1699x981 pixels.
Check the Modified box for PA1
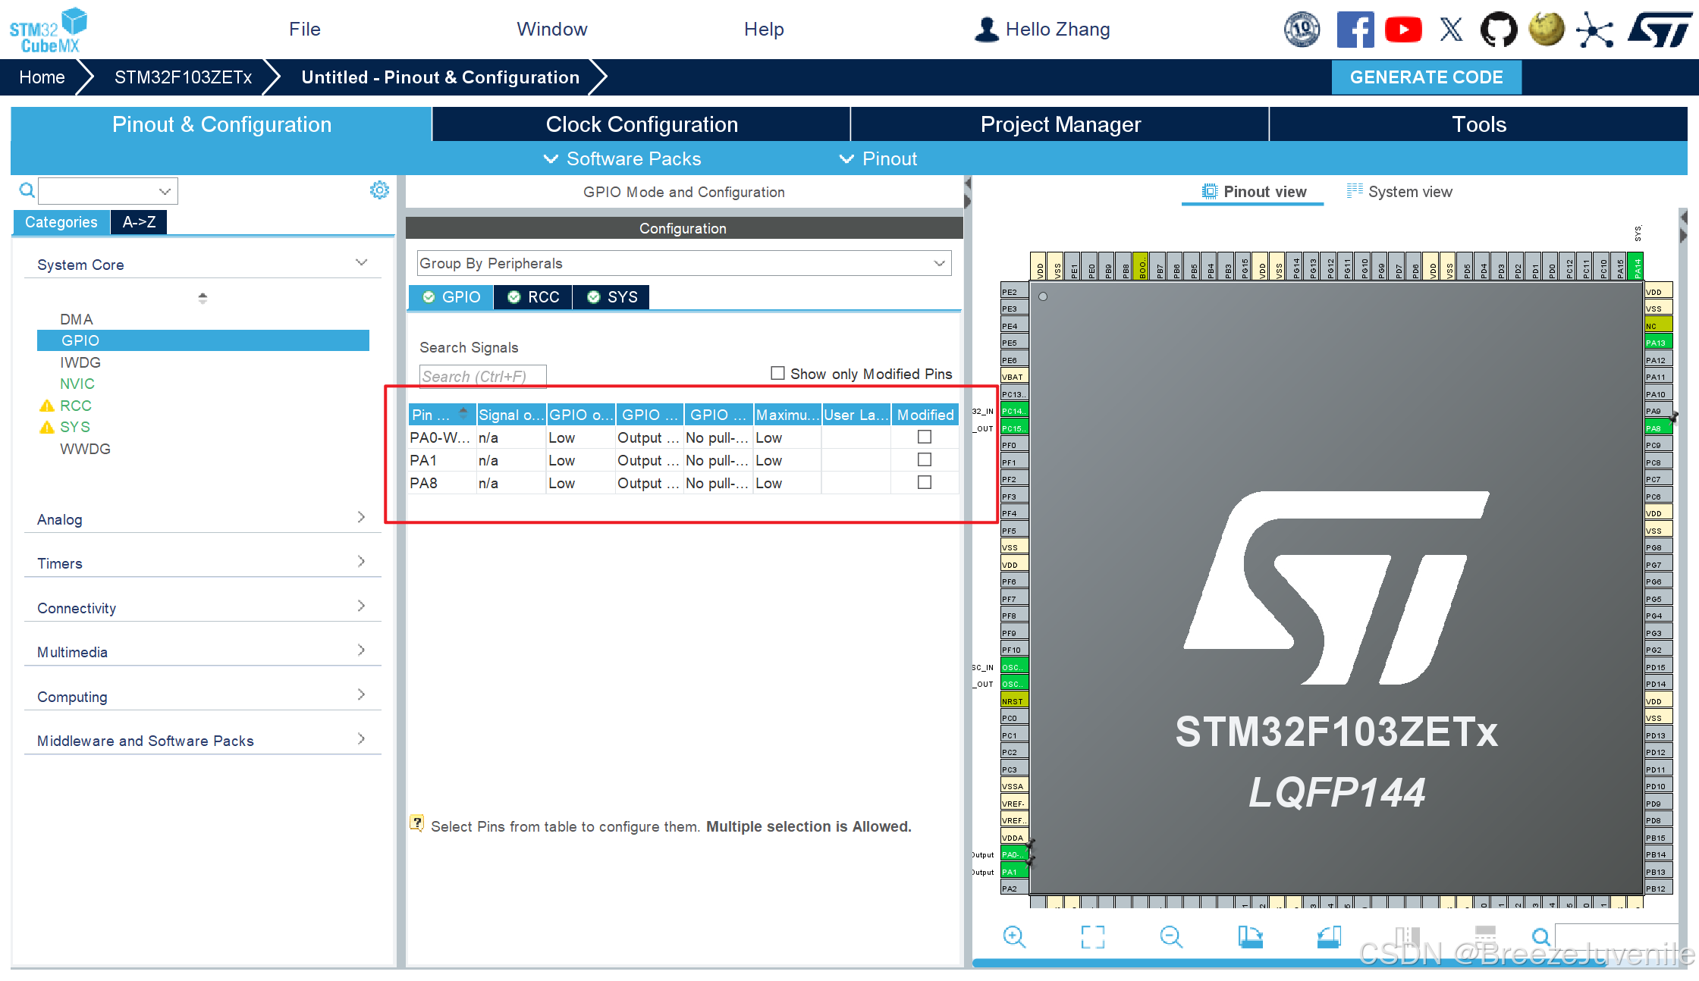coord(924,459)
